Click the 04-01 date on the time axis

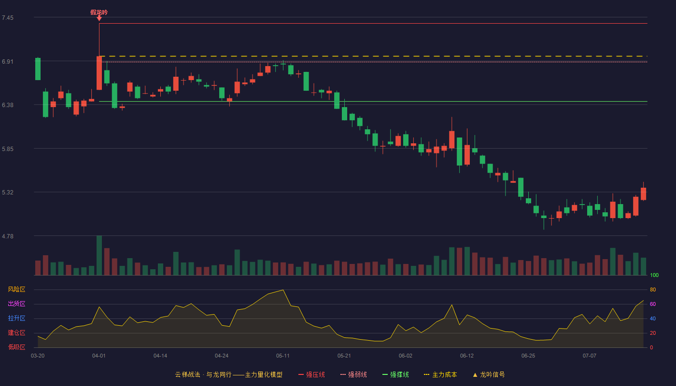99,356
